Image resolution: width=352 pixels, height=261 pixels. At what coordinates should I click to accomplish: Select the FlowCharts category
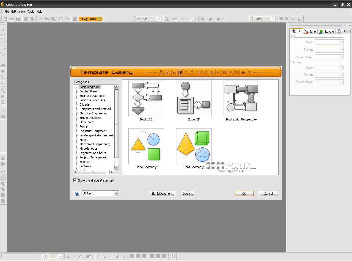87,122
